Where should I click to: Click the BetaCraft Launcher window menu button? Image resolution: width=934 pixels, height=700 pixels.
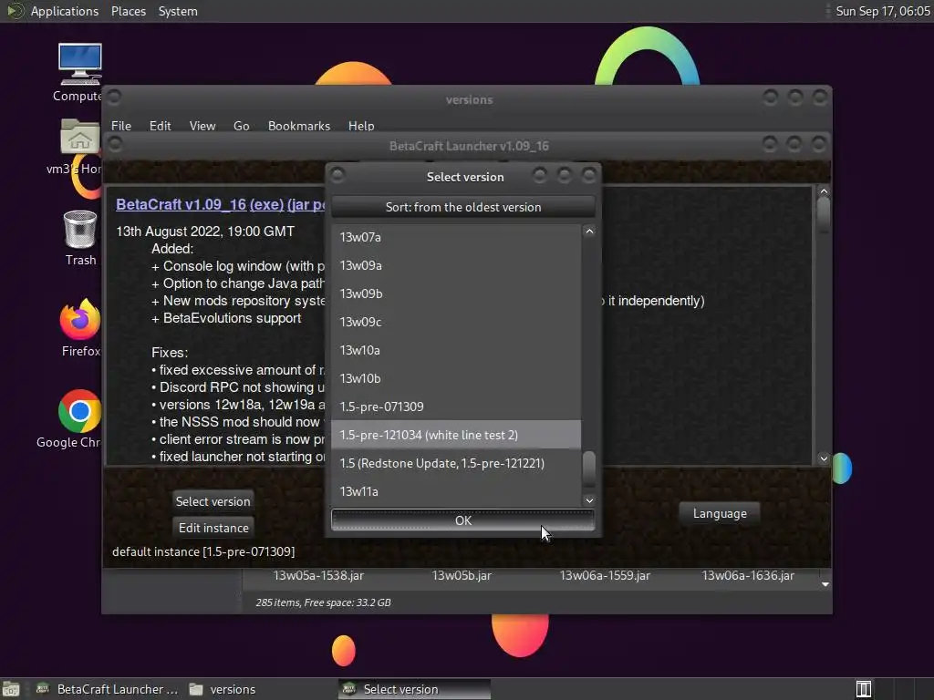[114, 144]
